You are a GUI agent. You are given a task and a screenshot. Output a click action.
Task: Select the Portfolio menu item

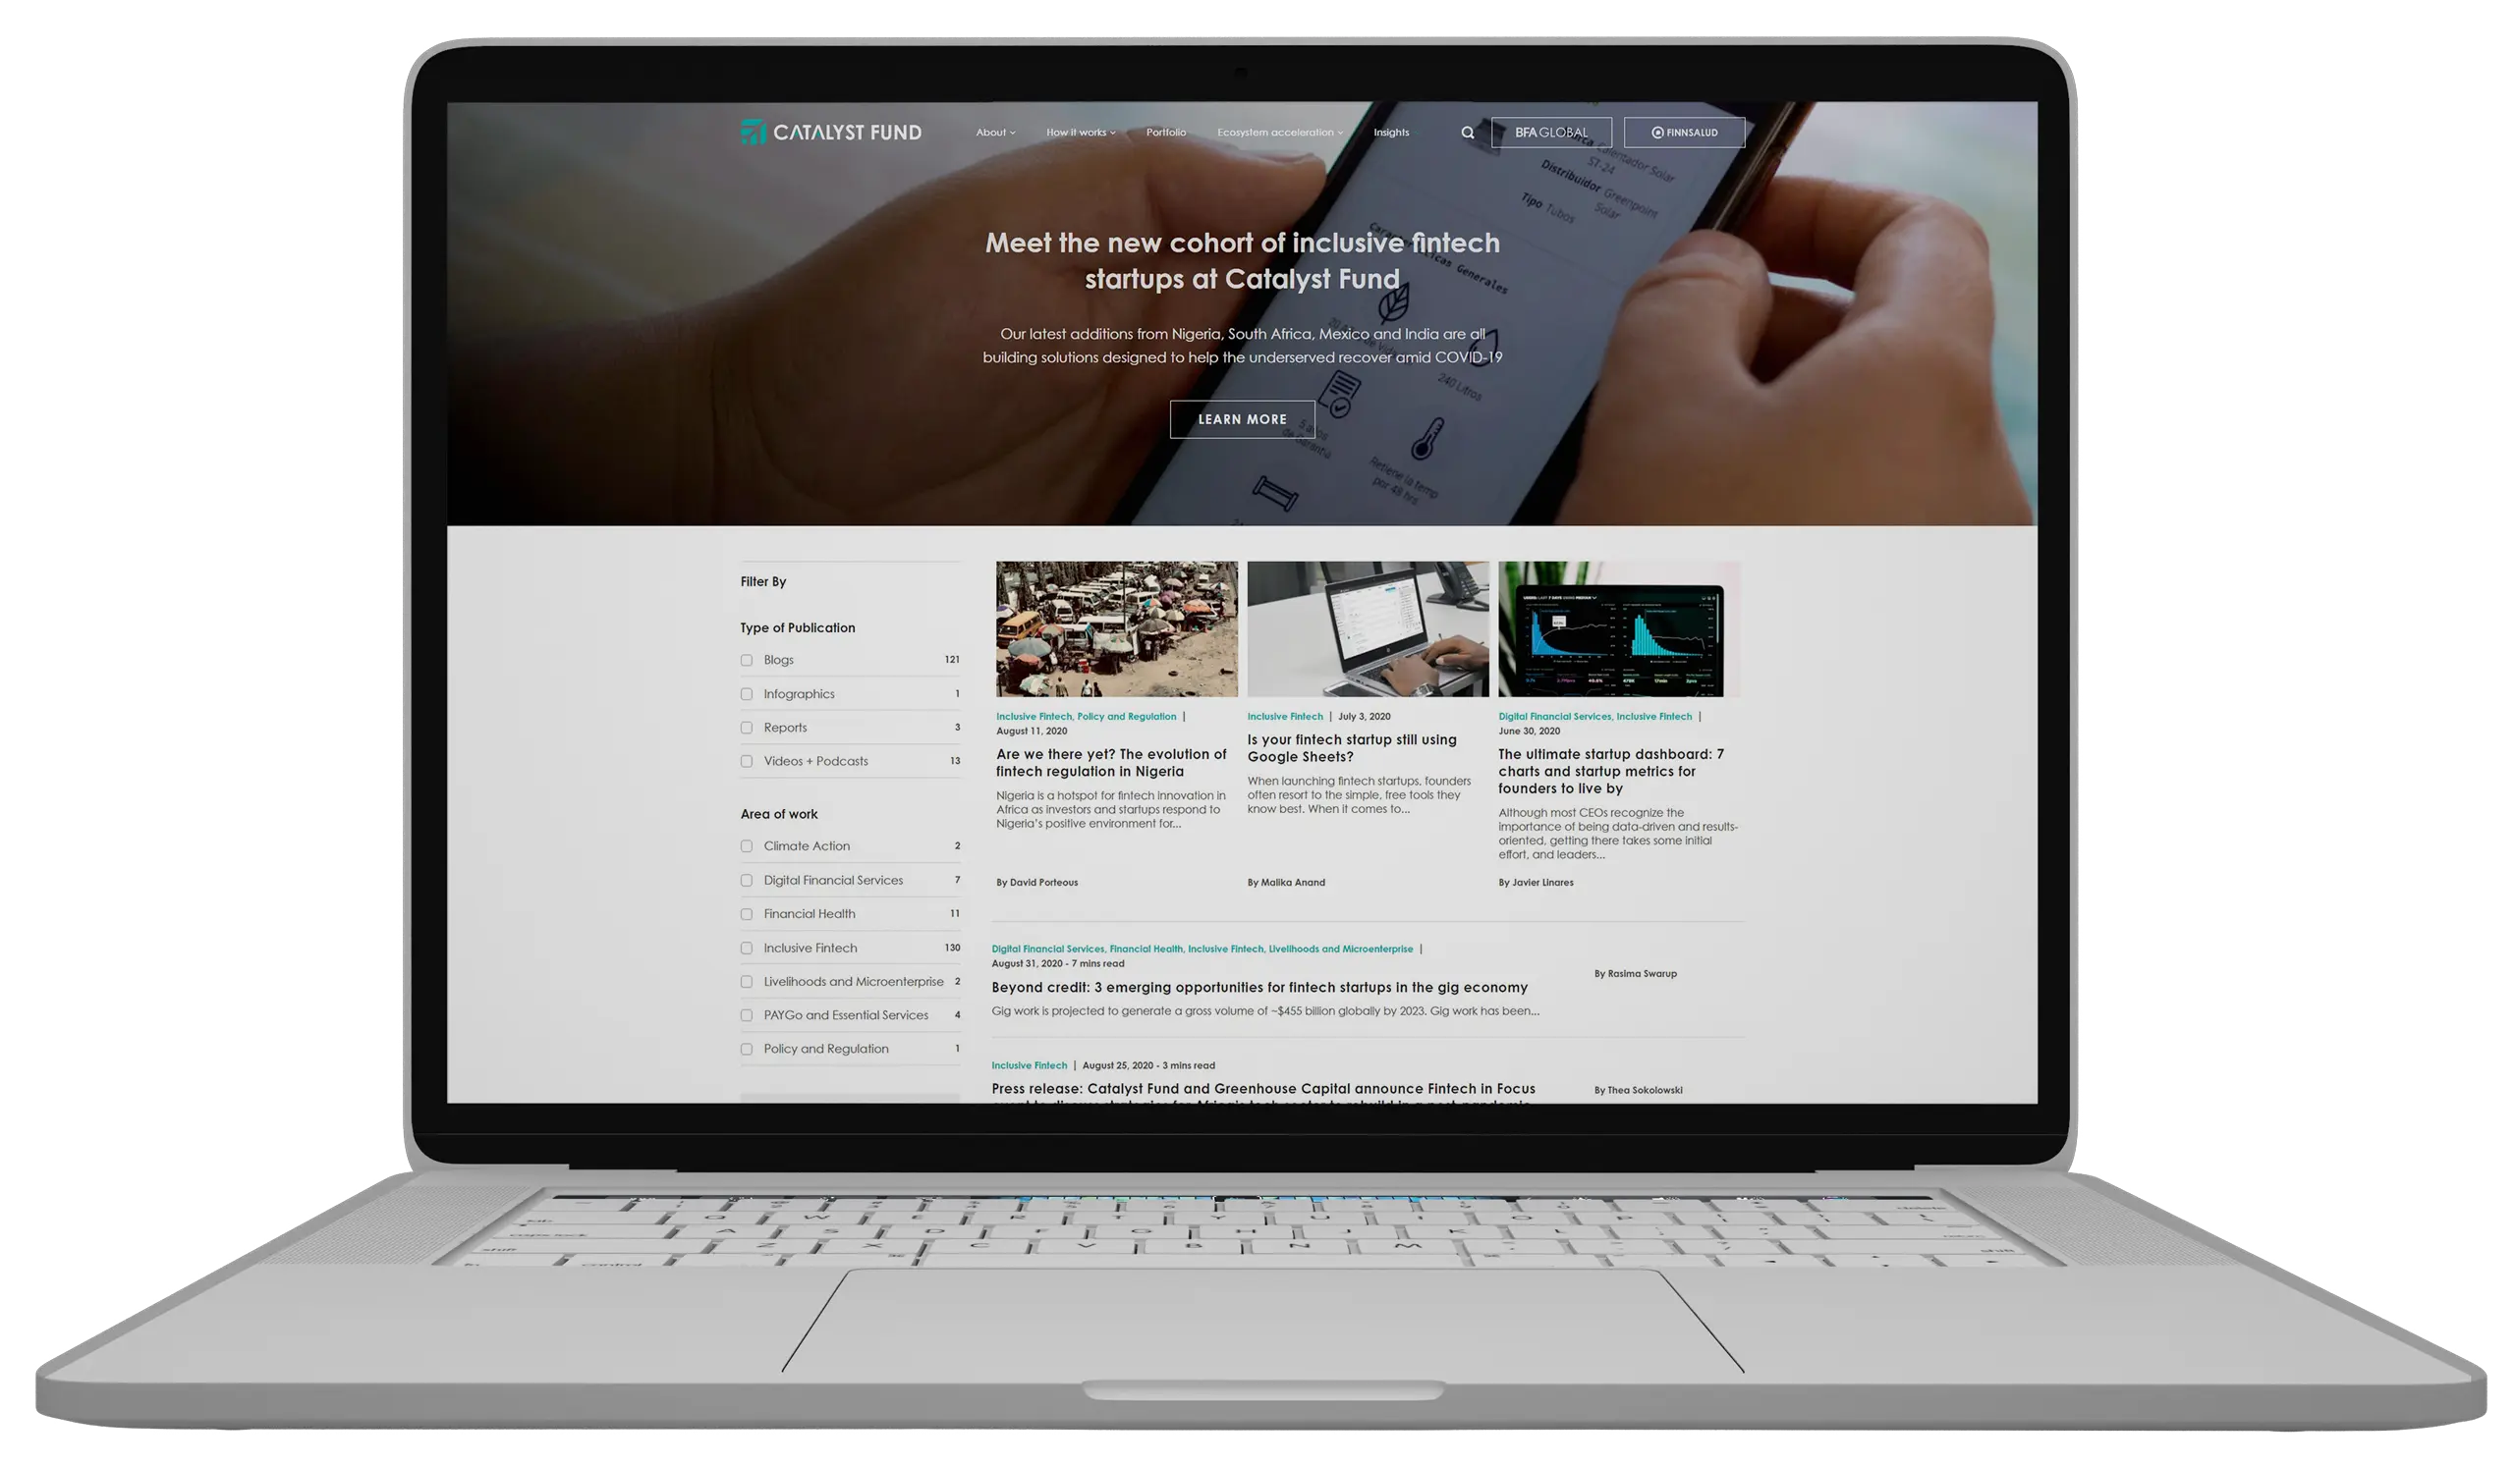coord(1165,131)
